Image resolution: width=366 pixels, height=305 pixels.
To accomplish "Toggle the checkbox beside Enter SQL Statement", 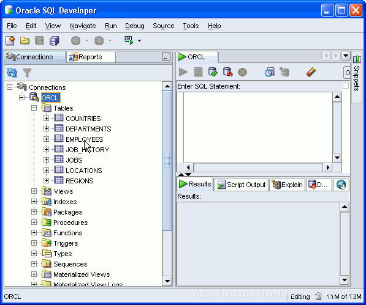I will click(346, 86).
